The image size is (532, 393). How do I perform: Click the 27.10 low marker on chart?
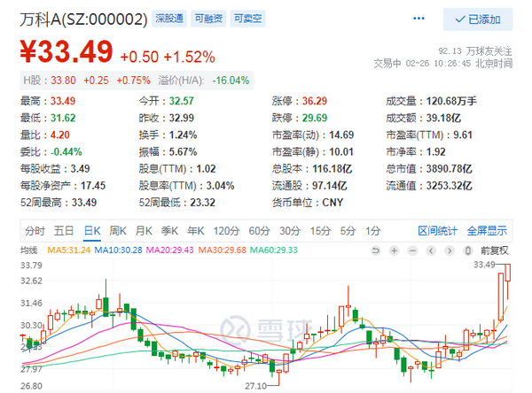(255, 386)
